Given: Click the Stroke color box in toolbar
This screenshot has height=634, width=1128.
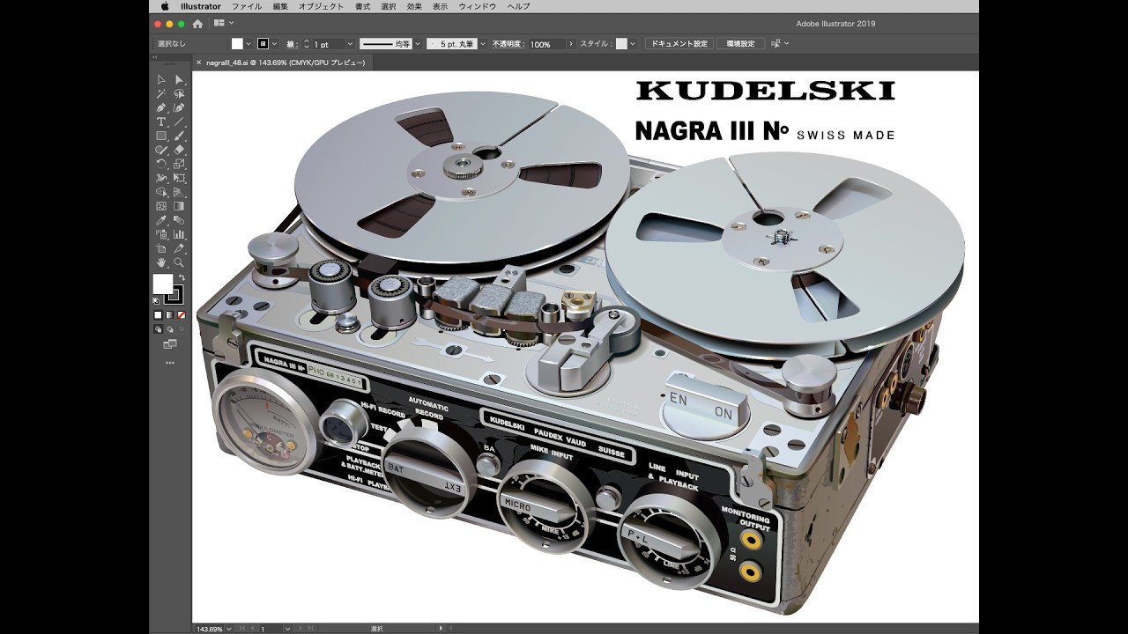Looking at the screenshot, I should click(179, 299).
